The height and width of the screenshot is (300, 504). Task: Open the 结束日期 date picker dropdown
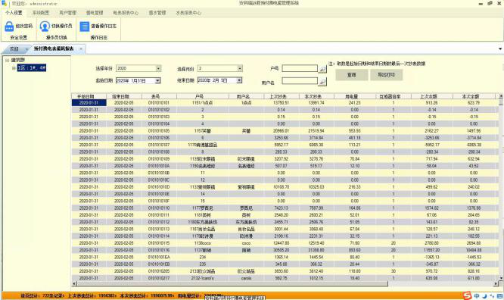pyautogui.click(x=239, y=80)
